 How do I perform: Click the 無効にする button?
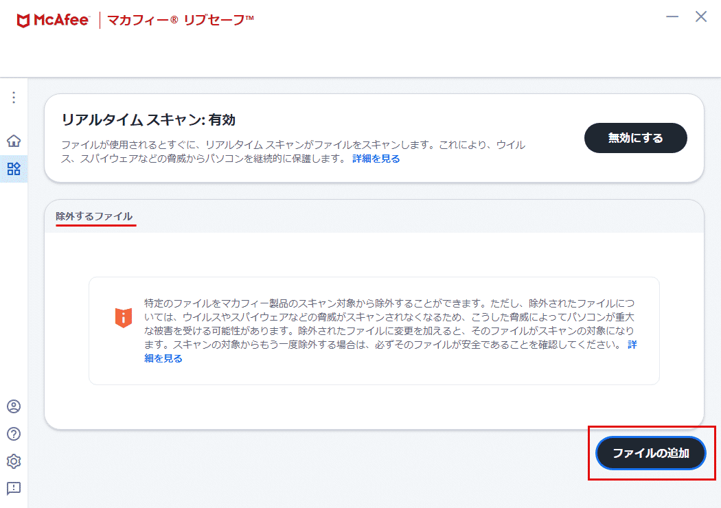pyautogui.click(x=635, y=138)
